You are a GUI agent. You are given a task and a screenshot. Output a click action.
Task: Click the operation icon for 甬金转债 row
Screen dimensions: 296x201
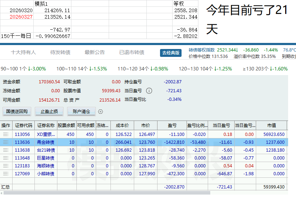pos(6,142)
